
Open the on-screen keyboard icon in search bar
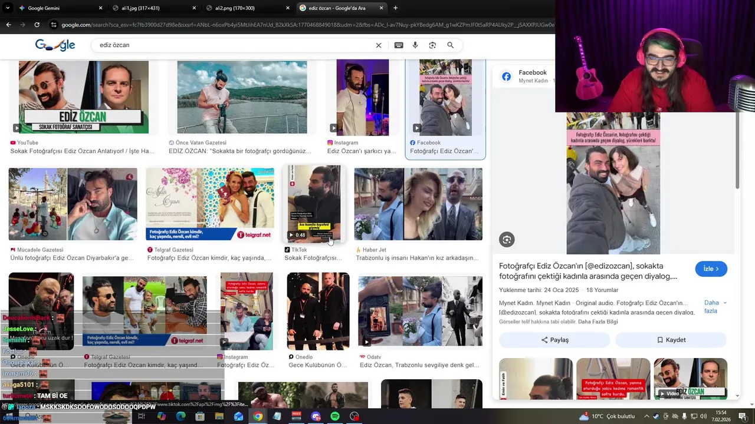399,45
